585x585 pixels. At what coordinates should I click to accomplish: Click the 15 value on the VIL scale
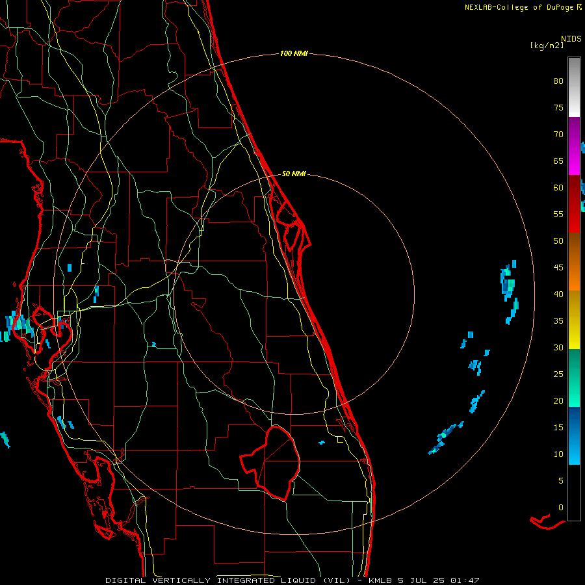[x=558, y=427]
